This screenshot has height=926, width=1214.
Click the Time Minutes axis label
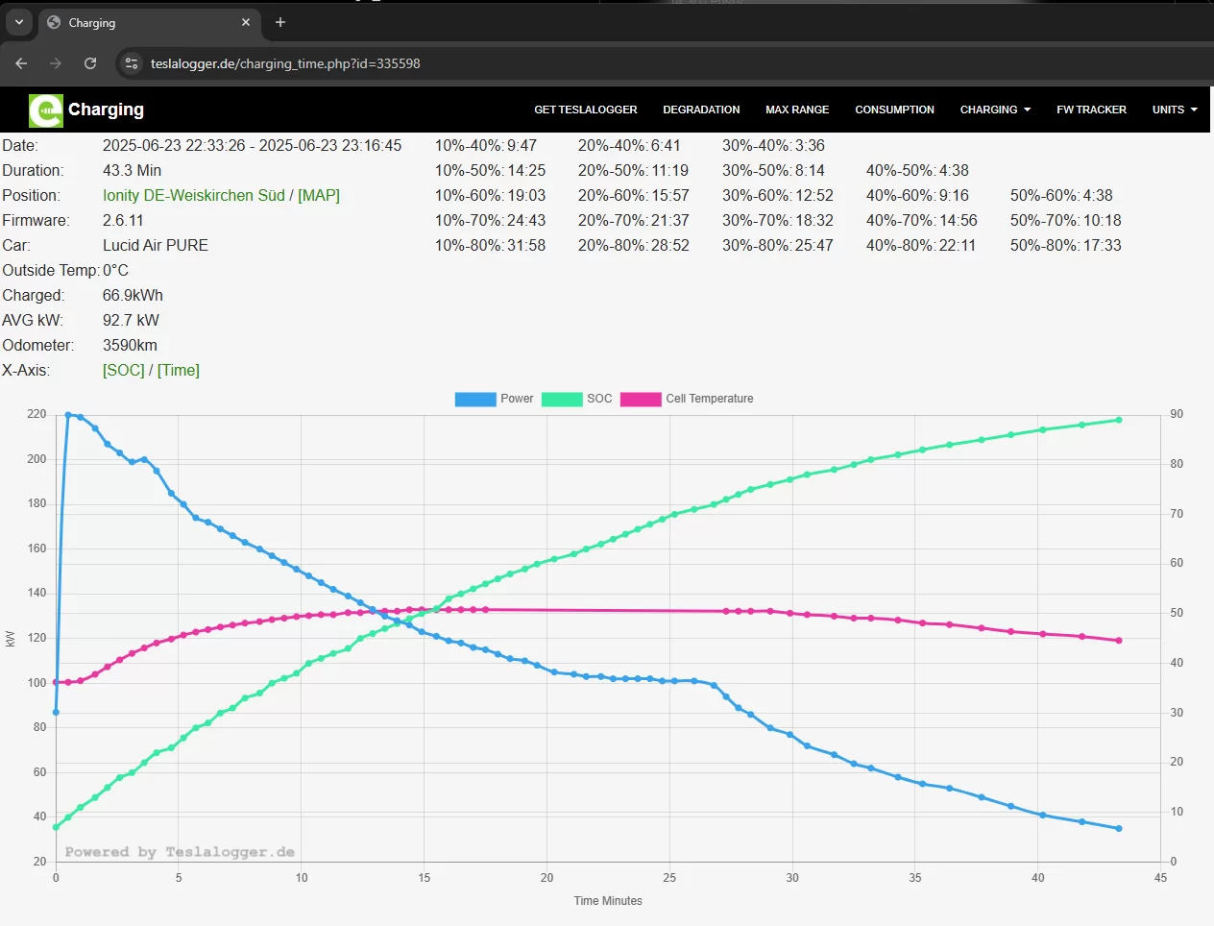608,901
